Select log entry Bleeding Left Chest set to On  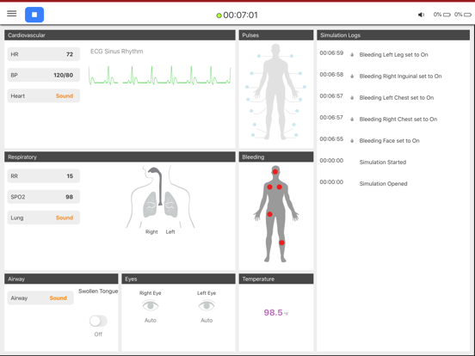pyautogui.click(x=397, y=98)
